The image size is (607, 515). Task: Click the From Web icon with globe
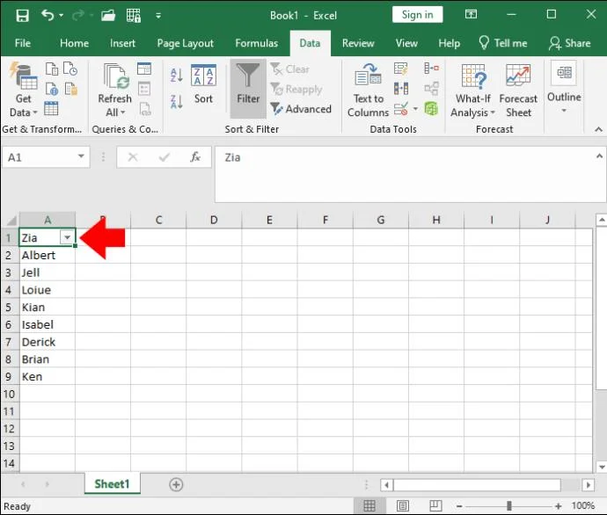[52, 89]
